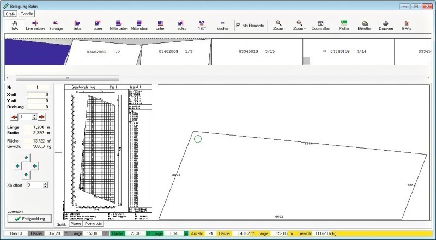
Task: Select the Info hand tool
Action: click(15, 26)
